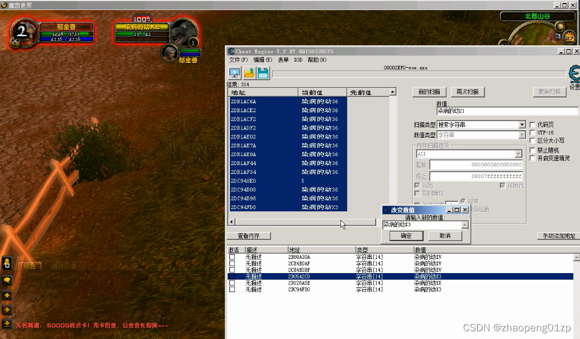
Task: Switch to the 综合 chat tab
Action: click(30, 266)
